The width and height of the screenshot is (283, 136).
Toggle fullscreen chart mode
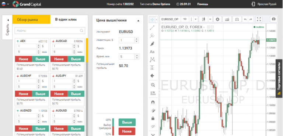point(259,19)
